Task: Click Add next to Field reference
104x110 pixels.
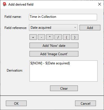Action: click(x=90, y=28)
